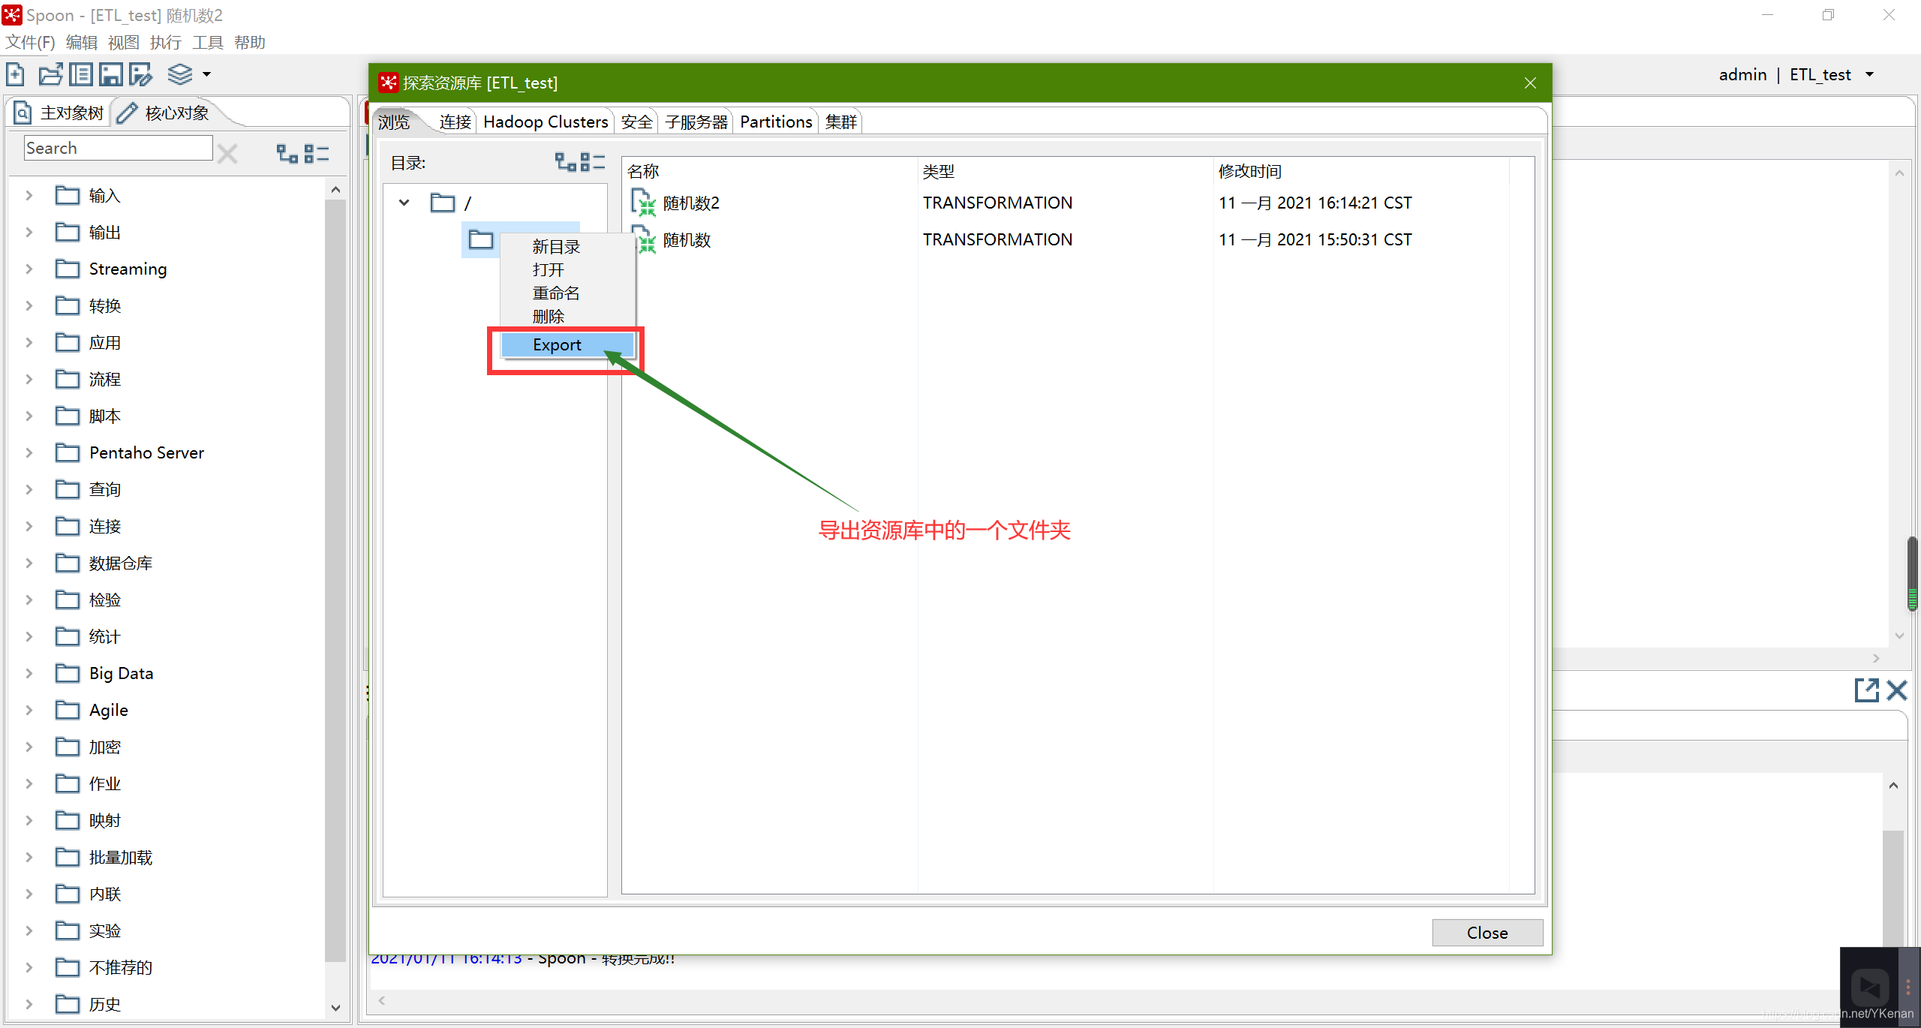The width and height of the screenshot is (1921, 1028).
Task: Sort by 修改时间 column header
Action: pos(1361,171)
